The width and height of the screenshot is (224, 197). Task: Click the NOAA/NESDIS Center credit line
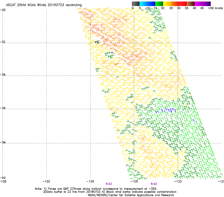[x=131, y=195]
